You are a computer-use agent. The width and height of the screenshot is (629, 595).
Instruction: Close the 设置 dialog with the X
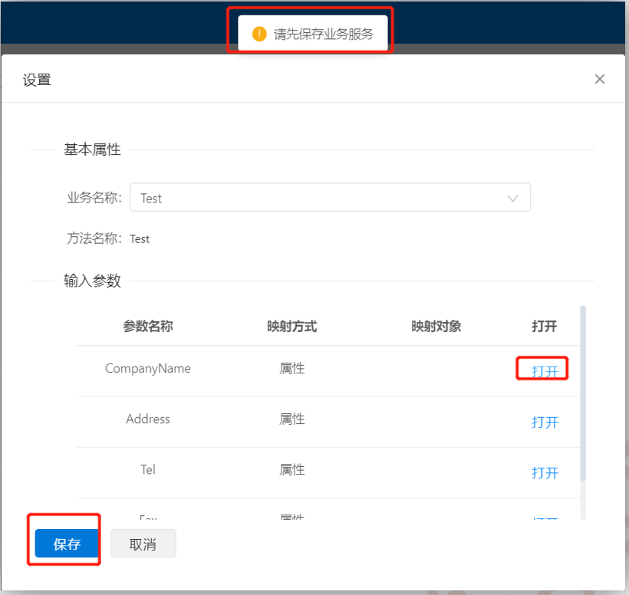[x=599, y=79]
